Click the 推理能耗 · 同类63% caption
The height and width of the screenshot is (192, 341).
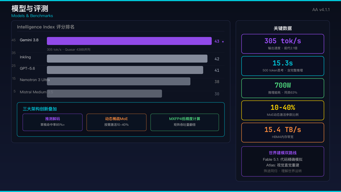tap(283, 92)
